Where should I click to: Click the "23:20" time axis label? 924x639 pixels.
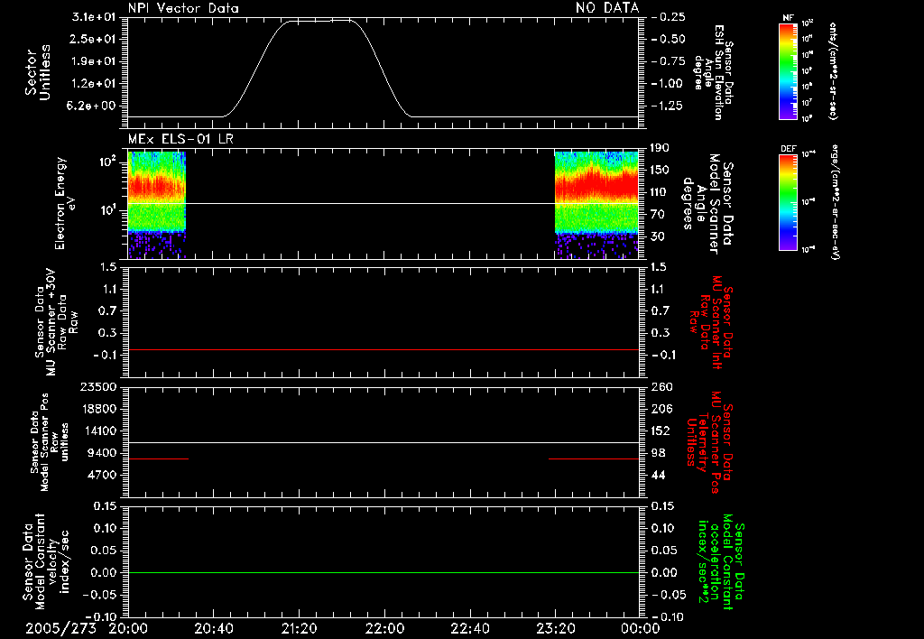555,628
